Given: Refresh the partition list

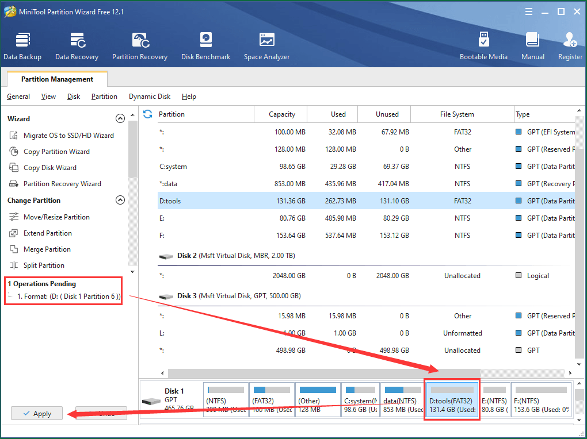Looking at the screenshot, I should [x=148, y=114].
